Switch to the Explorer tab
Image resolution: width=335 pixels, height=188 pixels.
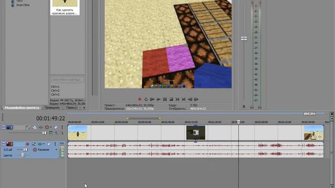(52, 108)
